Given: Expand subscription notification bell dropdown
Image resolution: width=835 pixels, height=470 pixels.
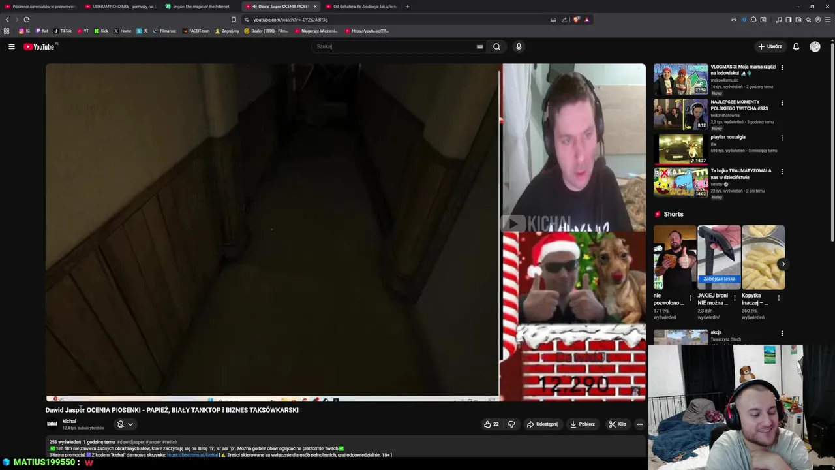Looking at the screenshot, I should tap(125, 424).
